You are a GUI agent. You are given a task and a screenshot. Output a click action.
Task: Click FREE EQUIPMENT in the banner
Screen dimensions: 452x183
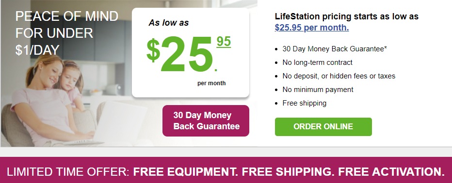[186, 171]
